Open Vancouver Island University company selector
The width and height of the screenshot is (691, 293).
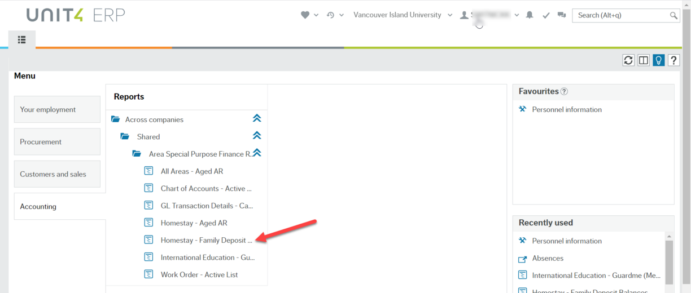403,15
